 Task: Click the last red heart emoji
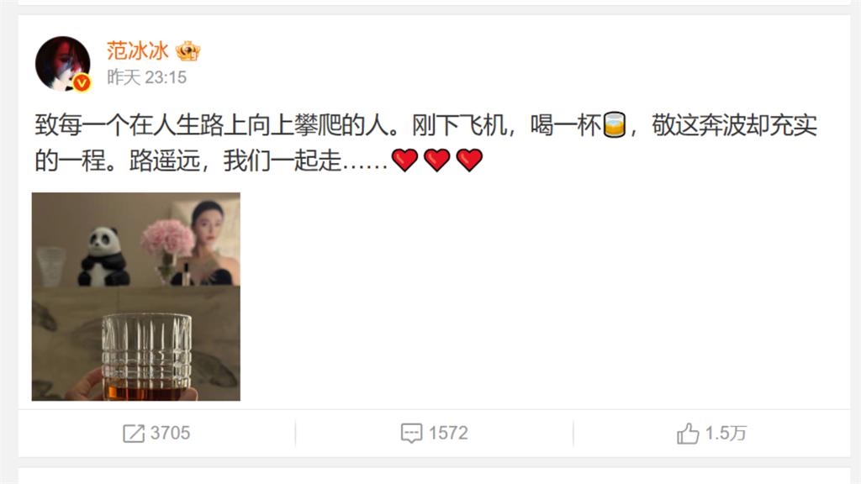click(469, 160)
